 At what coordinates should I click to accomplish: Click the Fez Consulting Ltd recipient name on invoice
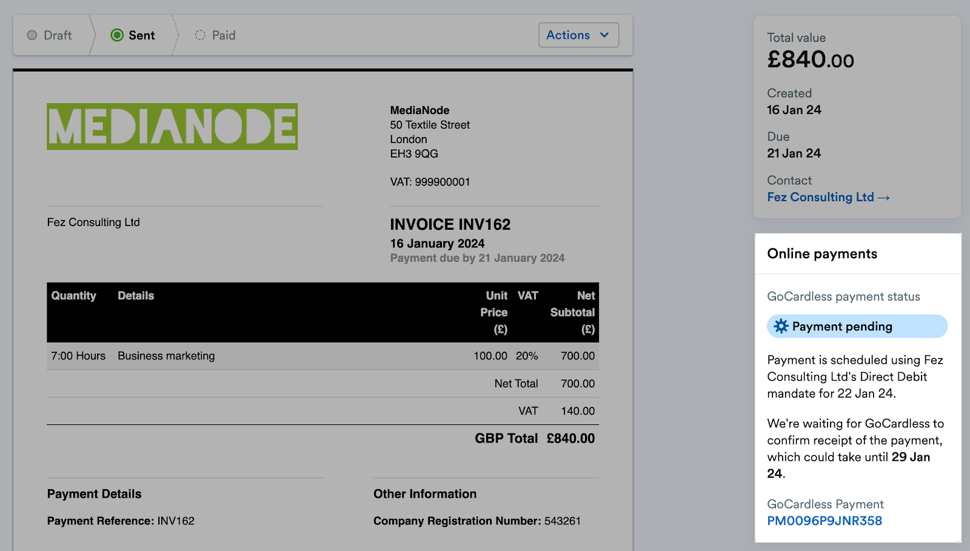pyautogui.click(x=93, y=222)
